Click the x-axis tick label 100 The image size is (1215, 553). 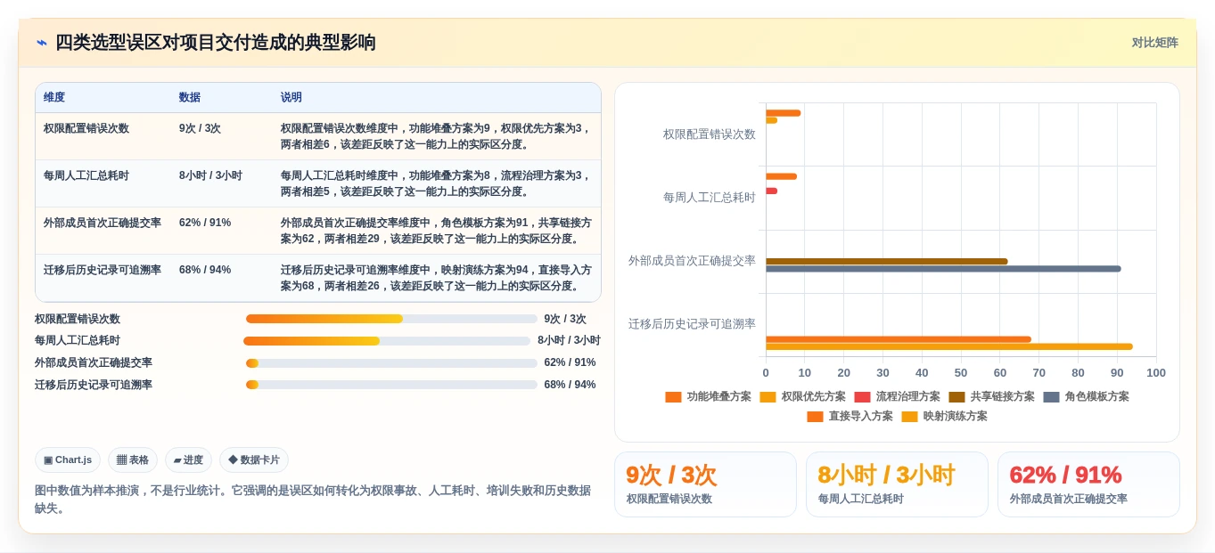[x=1156, y=373]
